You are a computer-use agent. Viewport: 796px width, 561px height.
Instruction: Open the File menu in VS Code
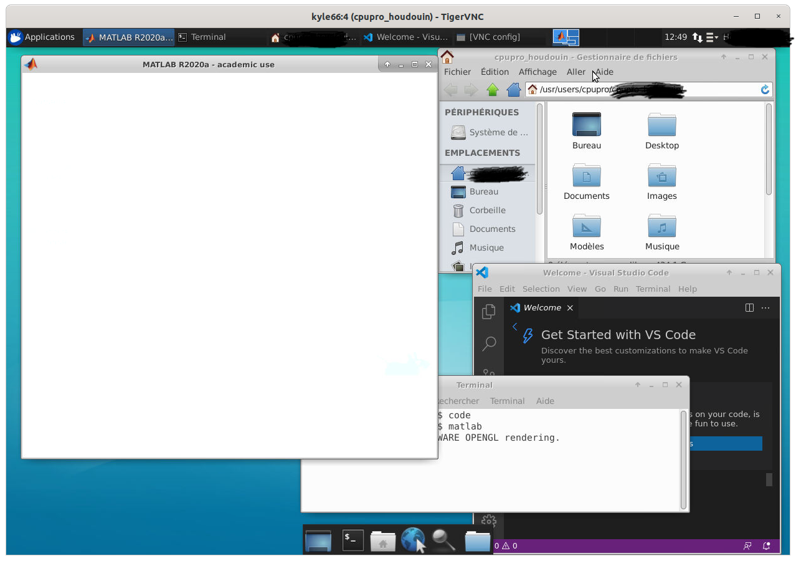coord(485,289)
